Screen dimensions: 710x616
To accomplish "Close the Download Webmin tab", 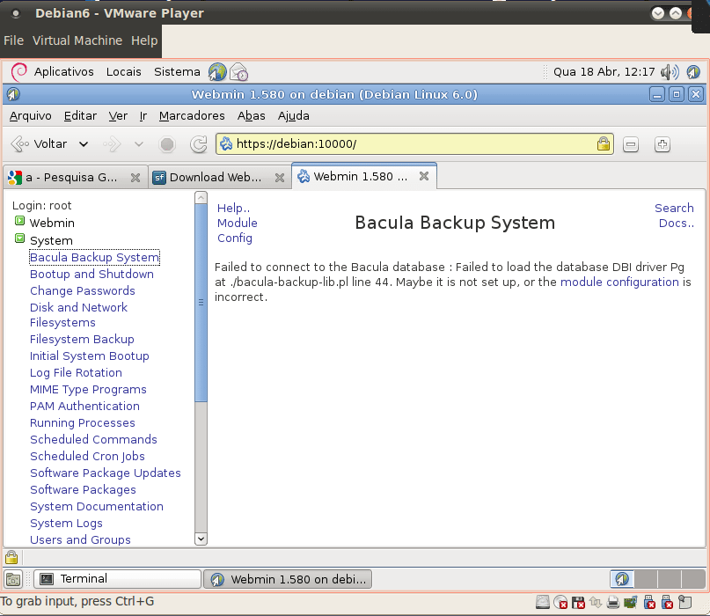I will point(280,178).
